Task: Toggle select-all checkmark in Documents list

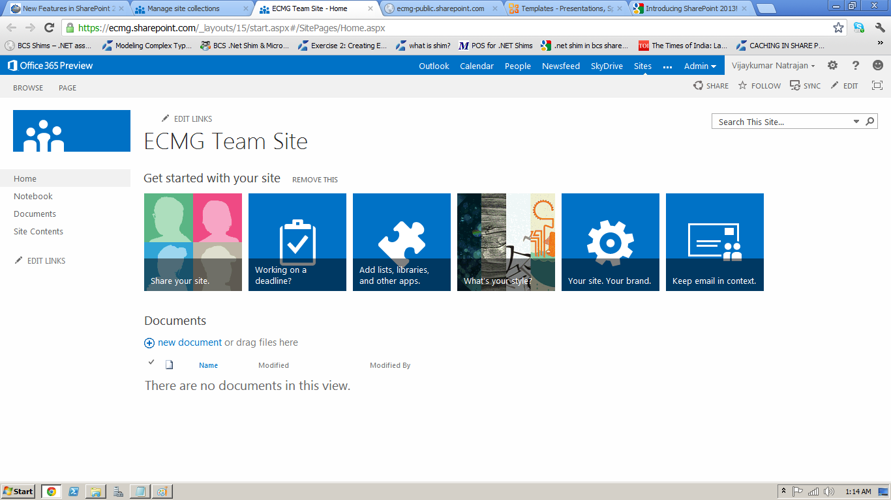Action: coord(151,362)
